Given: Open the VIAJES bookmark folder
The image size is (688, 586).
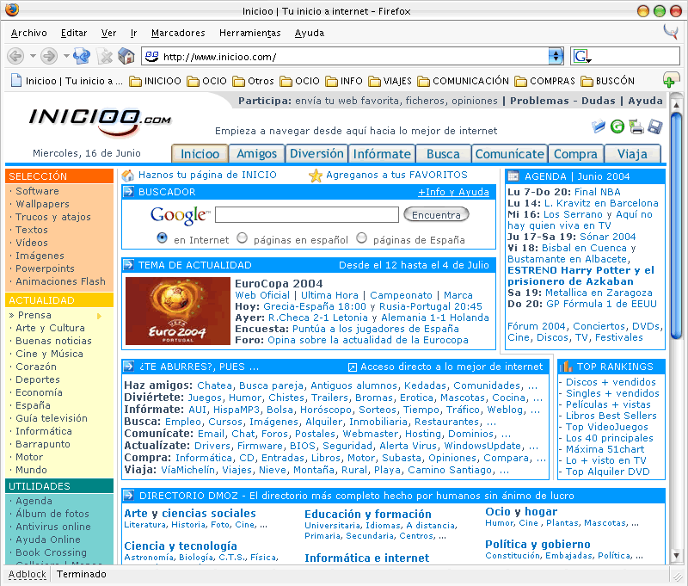Looking at the screenshot, I should tap(390, 81).
